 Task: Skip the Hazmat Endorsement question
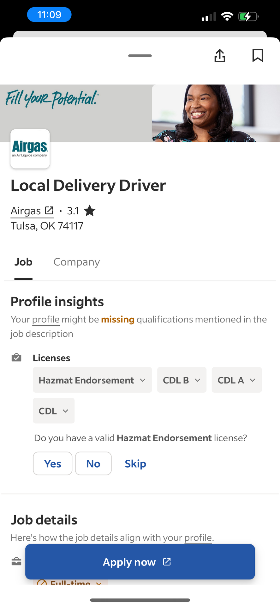click(x=135, y=463)
